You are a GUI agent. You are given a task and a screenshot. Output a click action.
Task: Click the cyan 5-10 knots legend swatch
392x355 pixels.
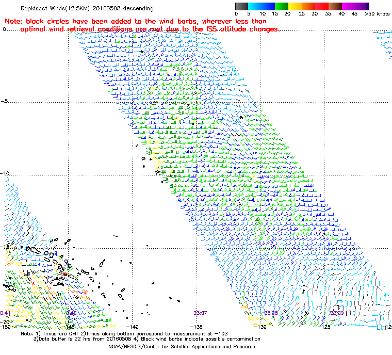255,7
